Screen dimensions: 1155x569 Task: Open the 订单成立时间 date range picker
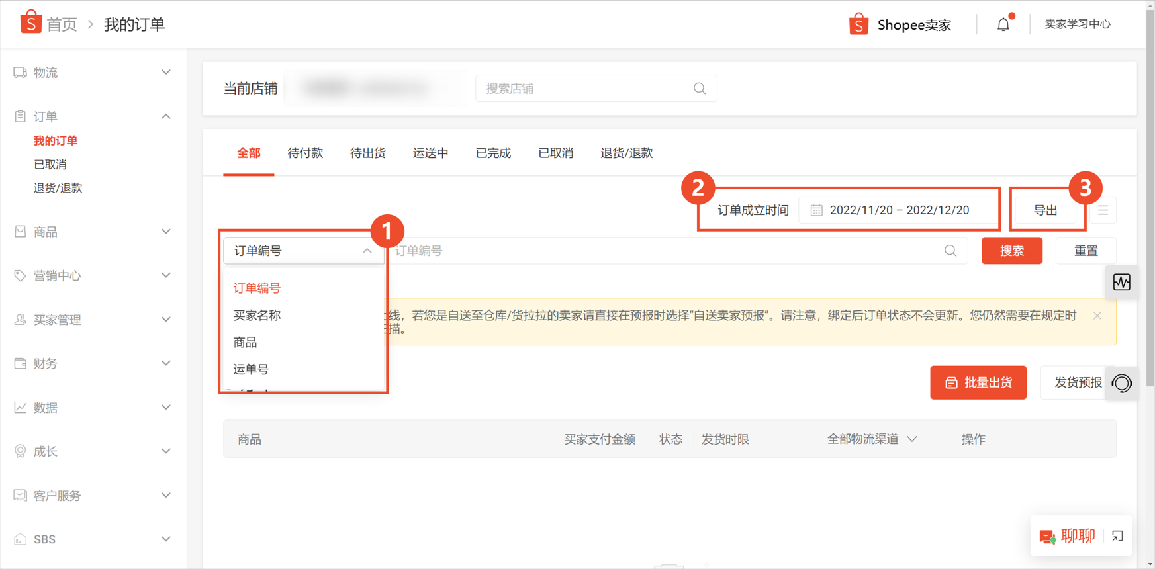click(898, 210)
